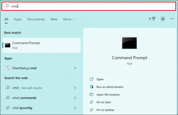
Task: Click the Run as administrator shield icon
Action: pos(92,87)
